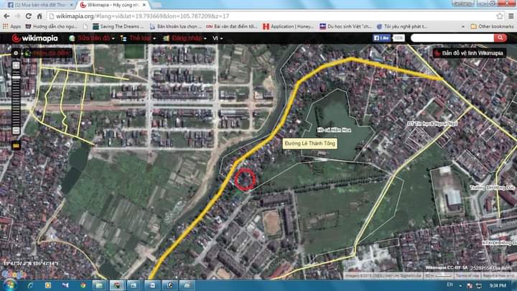This screenshot has height=291, width=517.
Task: Open the Thể loại categories dropdown
Action: coord(138,38)
